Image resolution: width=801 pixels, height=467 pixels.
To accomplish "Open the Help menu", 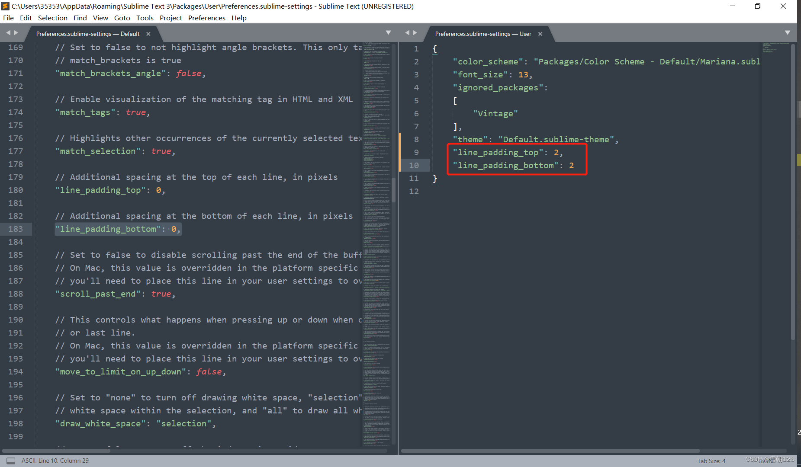I will tap(239, 18).
